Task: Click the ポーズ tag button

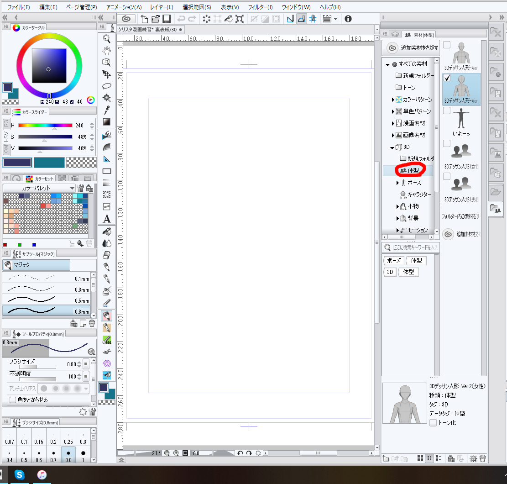Action: click(394, 260)
